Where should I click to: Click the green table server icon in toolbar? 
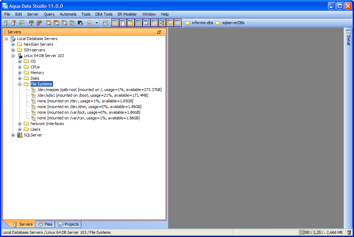click(22, 23)
